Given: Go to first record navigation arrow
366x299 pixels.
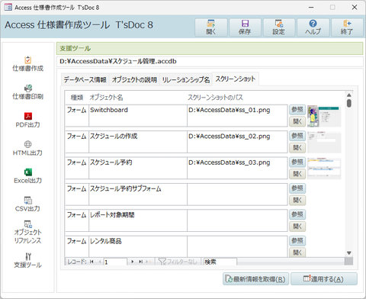Looking at the screenshot, I should [91, 262].
